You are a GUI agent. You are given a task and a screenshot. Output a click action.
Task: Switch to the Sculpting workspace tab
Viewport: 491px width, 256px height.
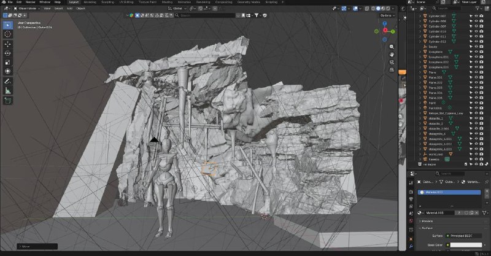coord(107,2)
